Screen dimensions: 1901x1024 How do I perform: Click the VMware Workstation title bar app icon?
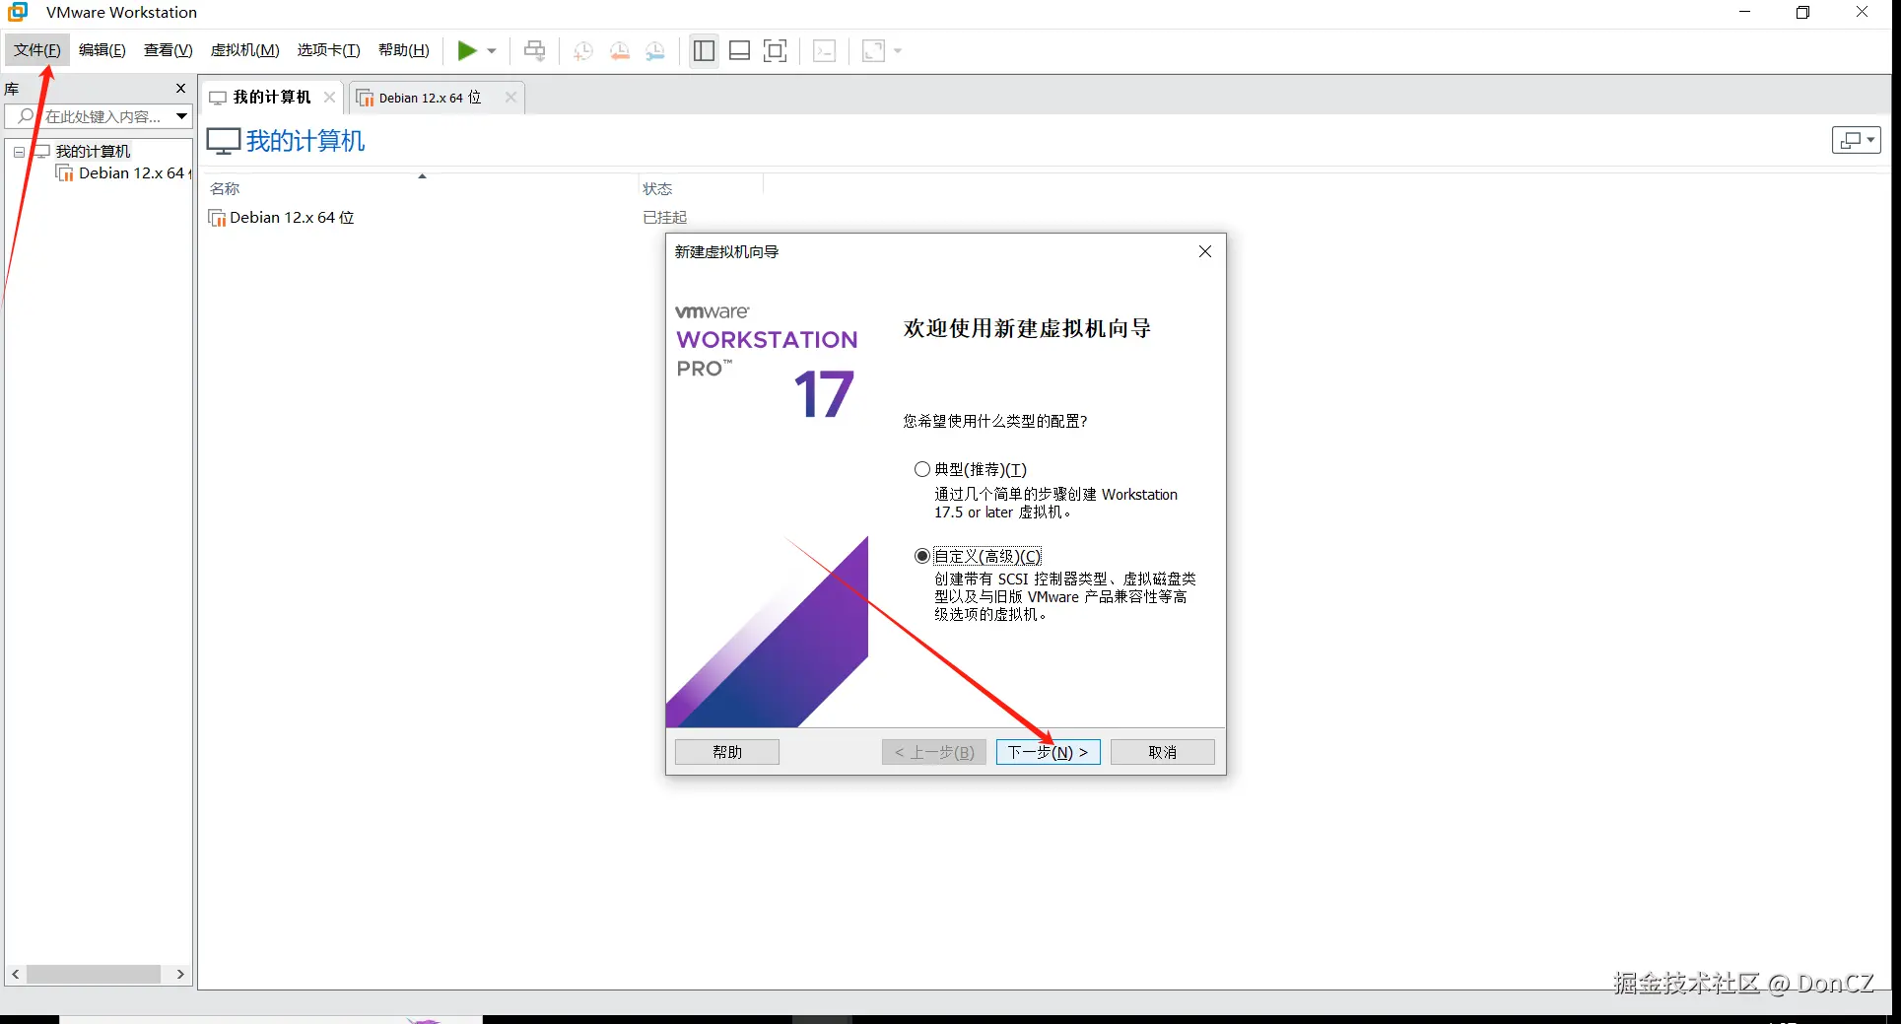tap(18, 12)
